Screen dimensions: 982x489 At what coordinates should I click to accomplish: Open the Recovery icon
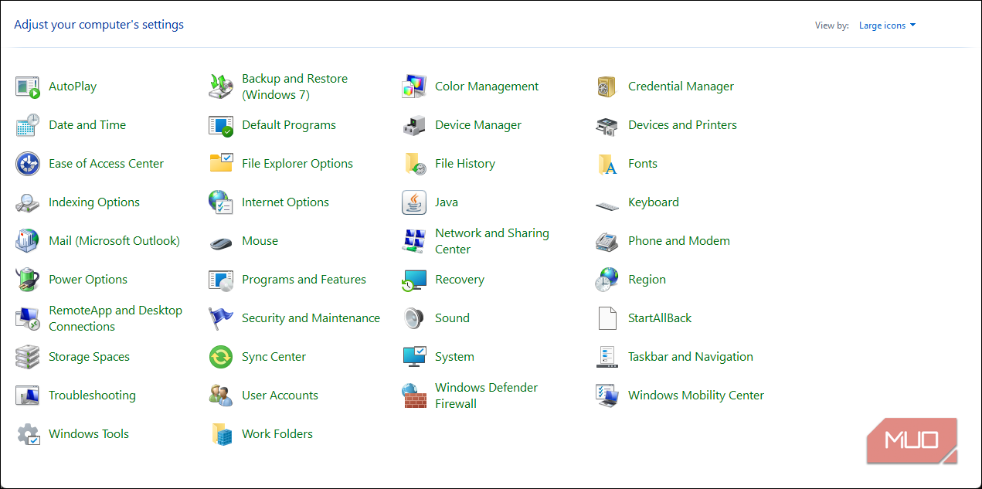(414, 280)
